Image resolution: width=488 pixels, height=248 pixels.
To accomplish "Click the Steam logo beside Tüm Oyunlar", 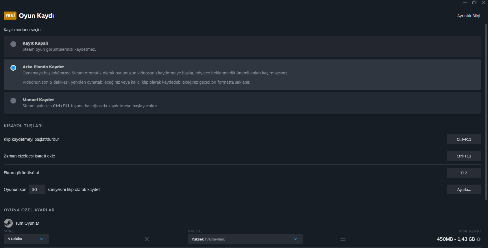I will pyautogui.click(x=8, y=223).
